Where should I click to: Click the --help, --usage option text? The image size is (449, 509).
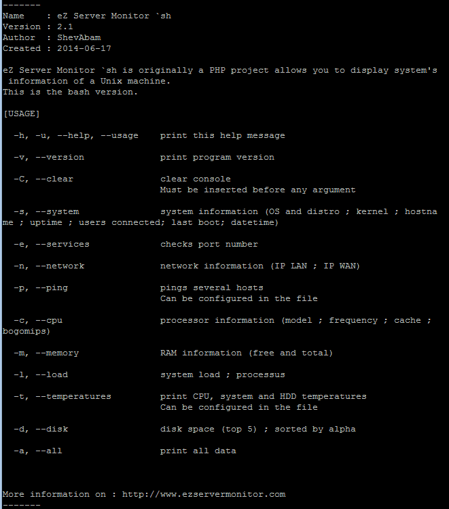pyautogui.click(x=98, y=136)
